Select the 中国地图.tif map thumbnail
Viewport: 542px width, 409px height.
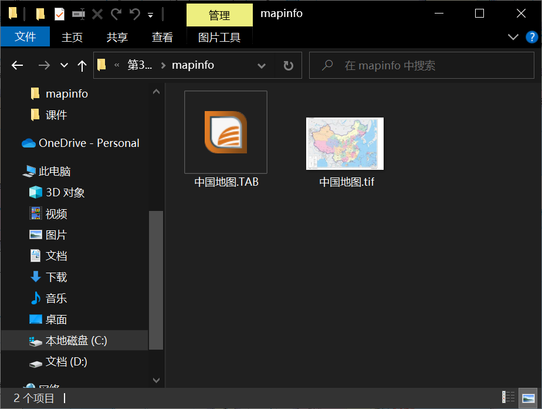click(x=345, y=143)
